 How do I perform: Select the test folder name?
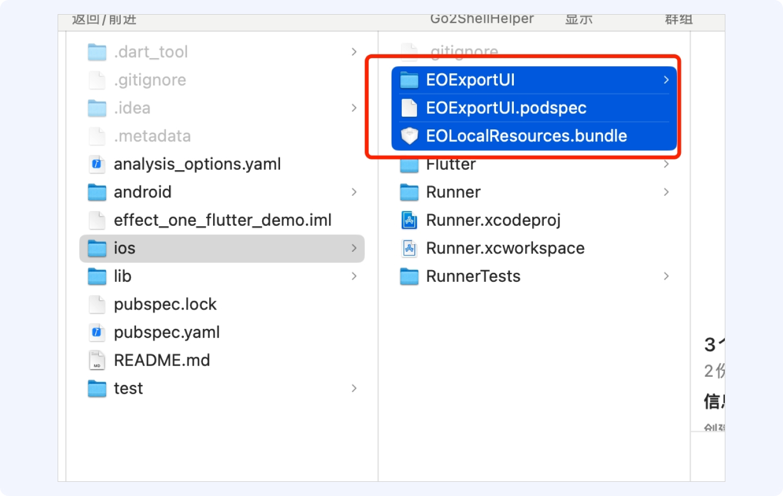[x=128, y=388]
